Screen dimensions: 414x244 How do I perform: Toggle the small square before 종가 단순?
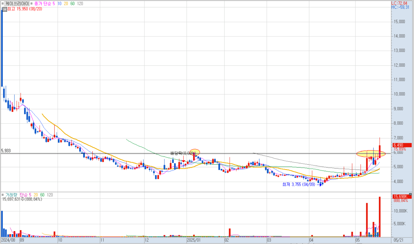32,4
